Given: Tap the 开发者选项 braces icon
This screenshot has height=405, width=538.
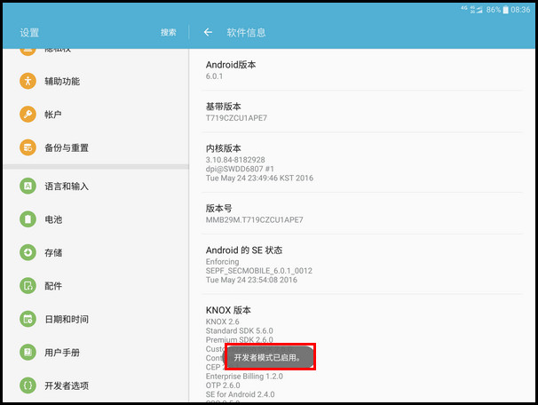Looking at the screenshot, I should [28, 385].
